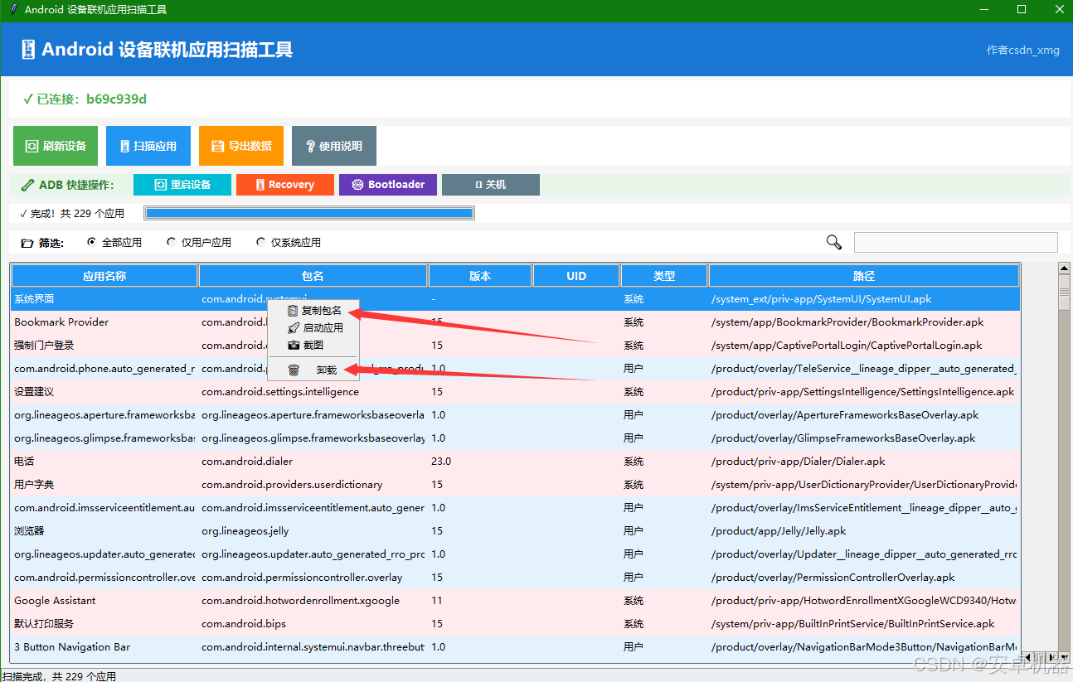Click version 23.0 in the 电话 row

pyautogui.click(x=441, y=462)
